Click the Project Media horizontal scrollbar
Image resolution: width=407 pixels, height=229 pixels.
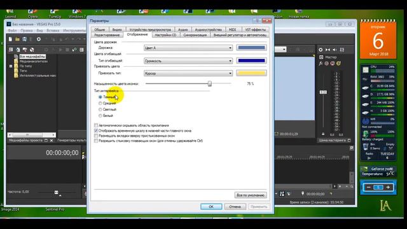click(x=31, y=135)
